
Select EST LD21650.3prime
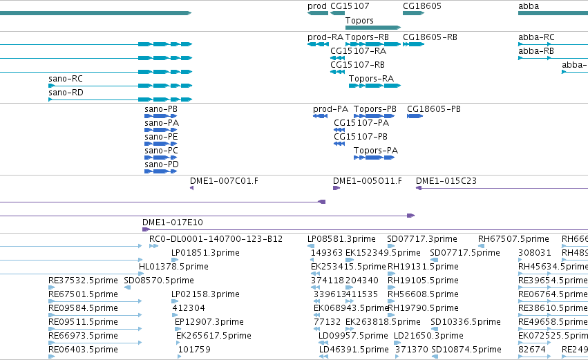tap(397, 343)
